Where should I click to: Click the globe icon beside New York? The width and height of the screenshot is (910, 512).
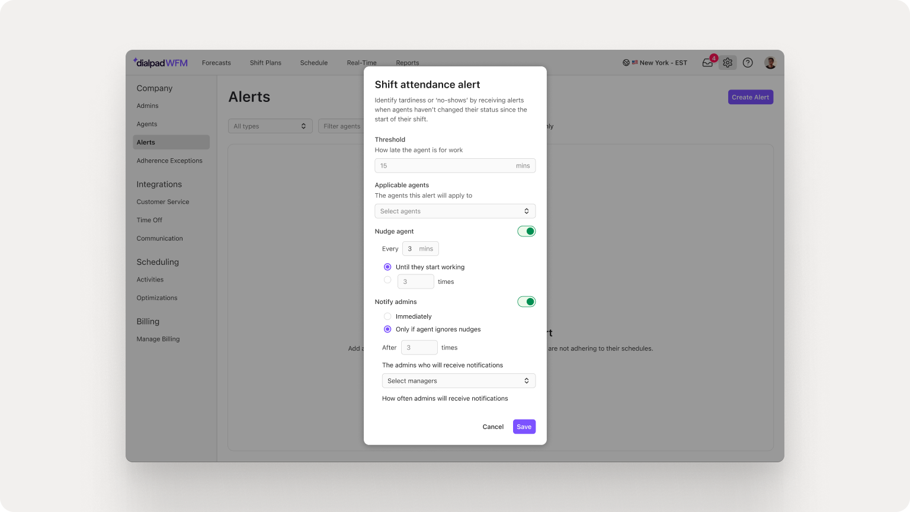[x=626, y=62]
